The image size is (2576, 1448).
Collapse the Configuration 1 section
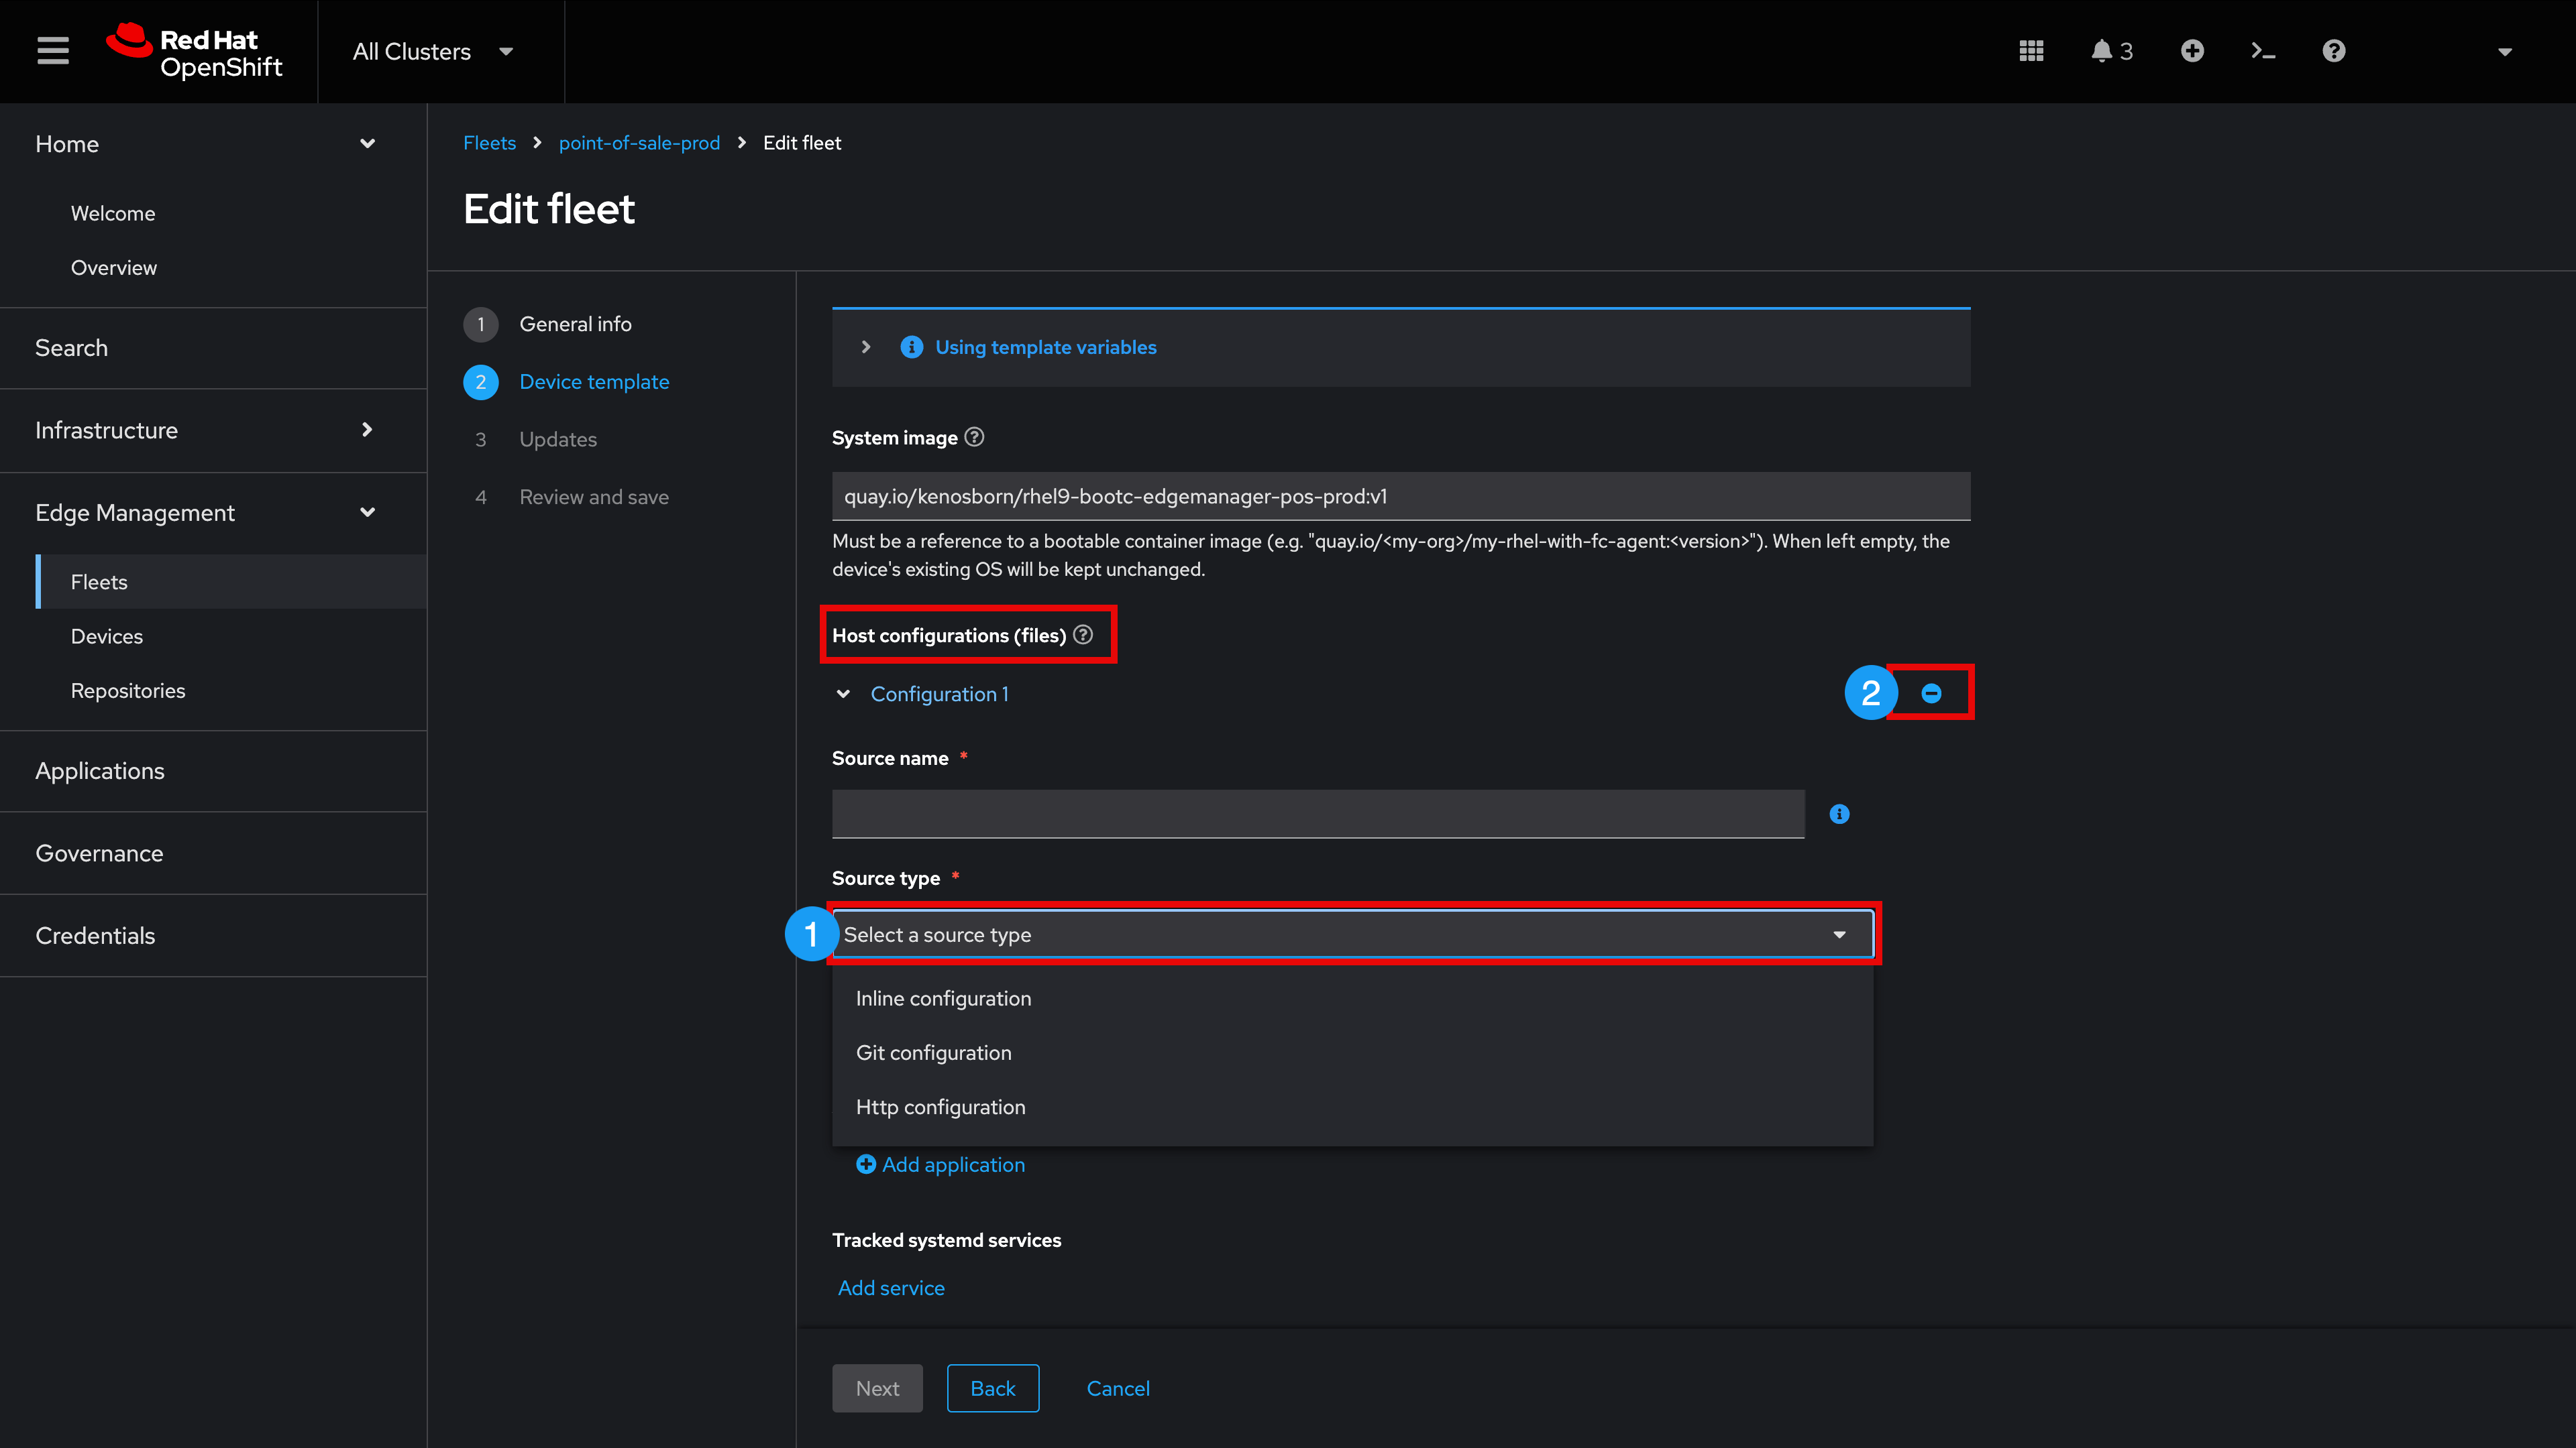843,694
